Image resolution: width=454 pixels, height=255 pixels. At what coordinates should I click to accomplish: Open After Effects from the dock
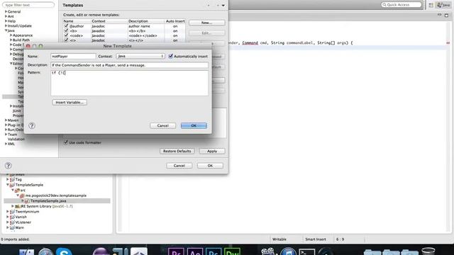[195, 252]
